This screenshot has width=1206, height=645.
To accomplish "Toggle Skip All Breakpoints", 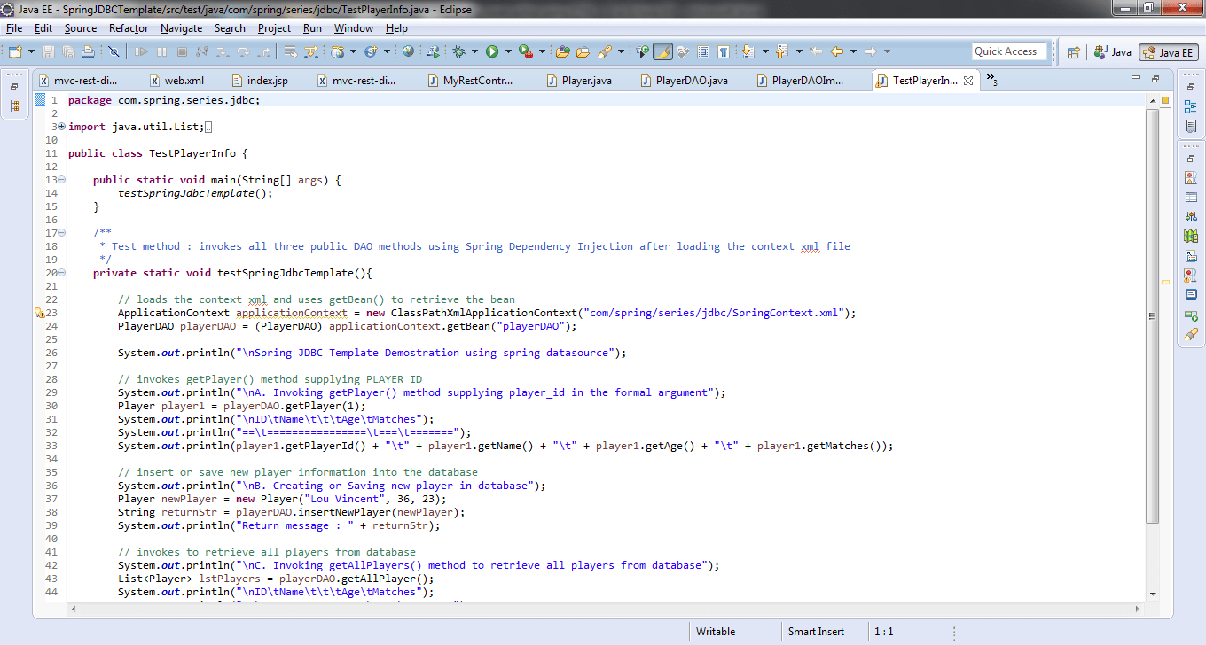I will pos(113,51).
